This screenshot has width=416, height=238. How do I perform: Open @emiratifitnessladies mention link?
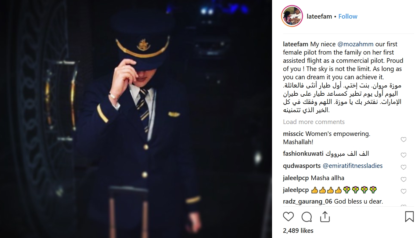[353, 166]
